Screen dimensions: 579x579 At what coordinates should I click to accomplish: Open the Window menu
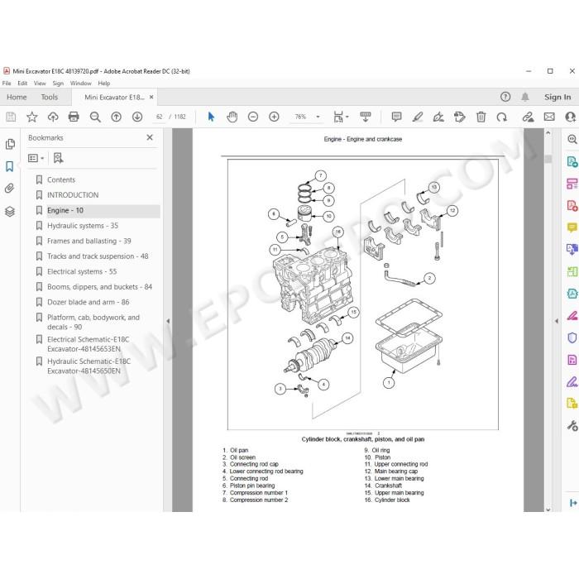(x=80, y=84)
